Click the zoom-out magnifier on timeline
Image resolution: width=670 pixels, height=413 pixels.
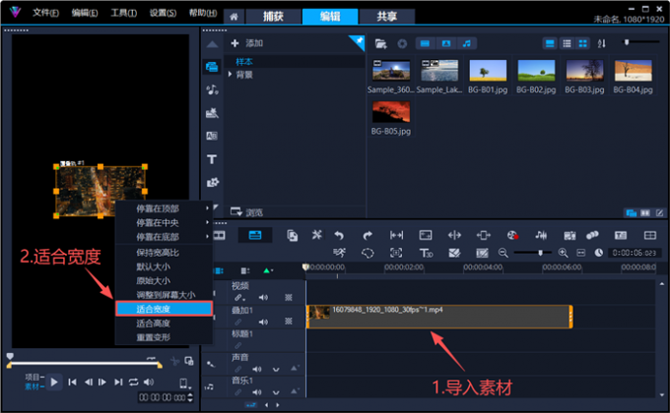click(x=503, y=253)
